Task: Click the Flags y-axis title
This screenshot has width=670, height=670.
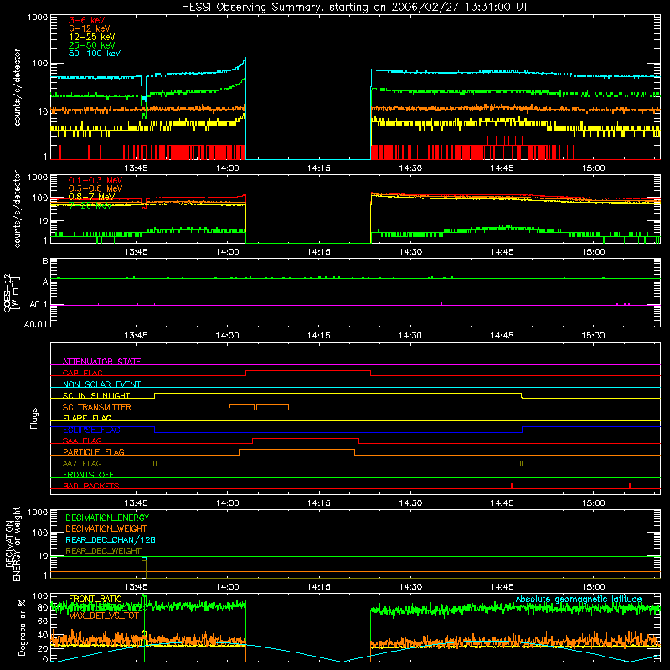Action: (34, 418)
